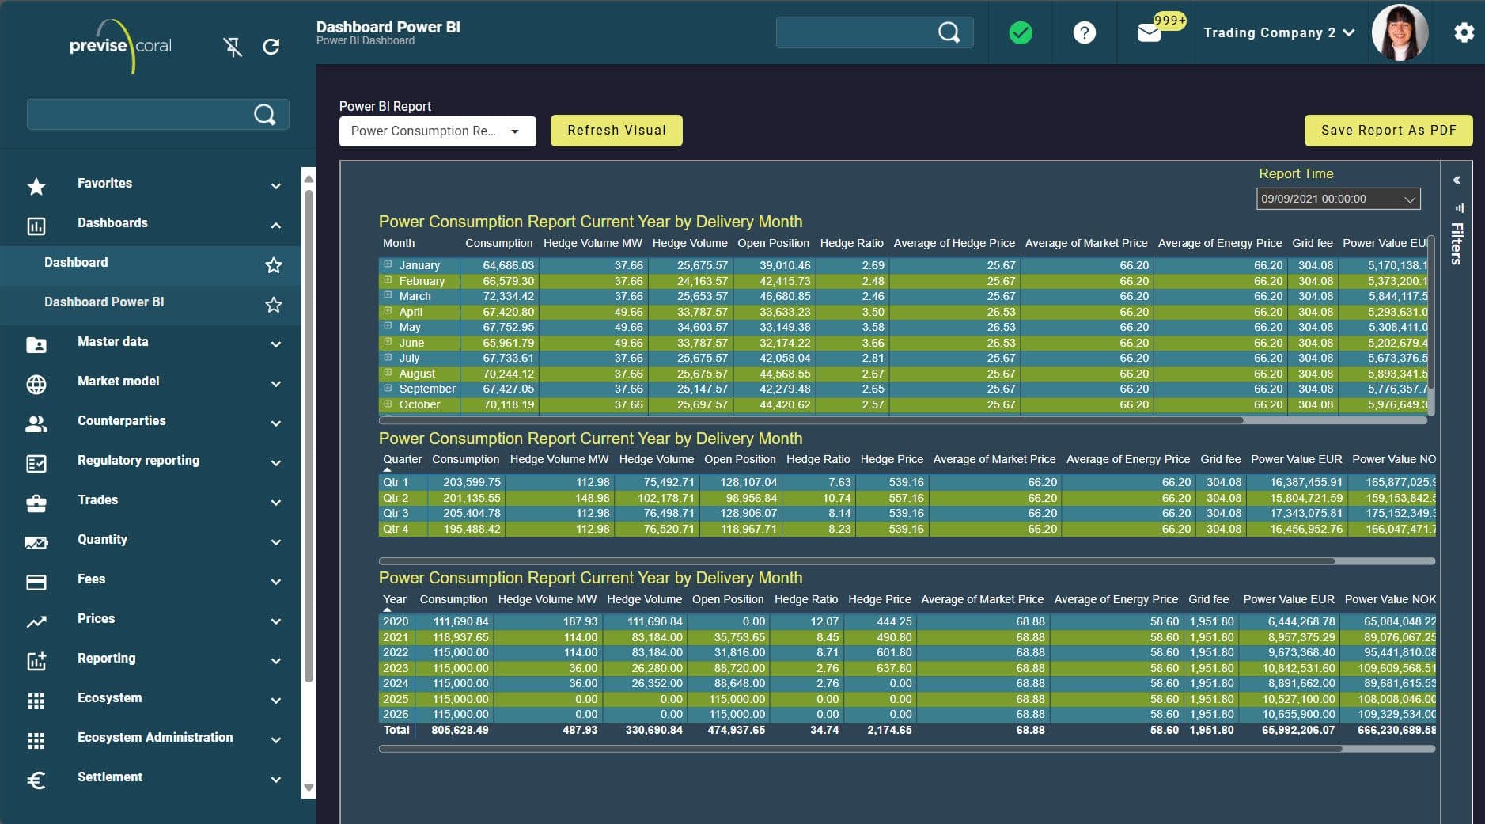Click the Settlement euro icon
This screenshot has height=824, width=1485.
pos(36,780)
